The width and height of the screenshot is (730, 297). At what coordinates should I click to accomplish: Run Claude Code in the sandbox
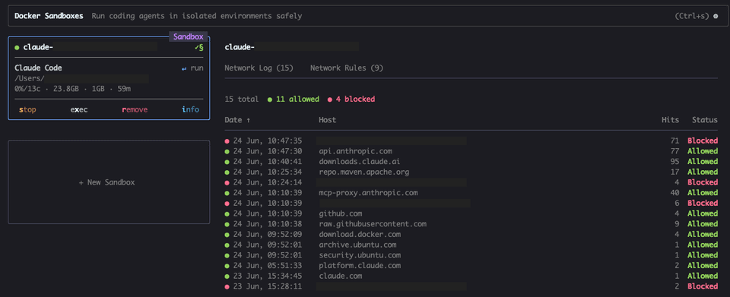pos(192,68)
